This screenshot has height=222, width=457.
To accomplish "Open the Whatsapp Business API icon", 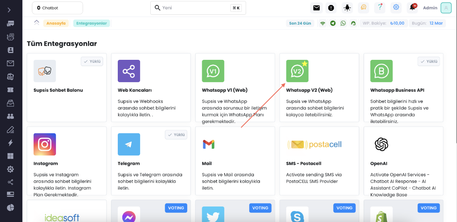I will [x=381, y=71].
